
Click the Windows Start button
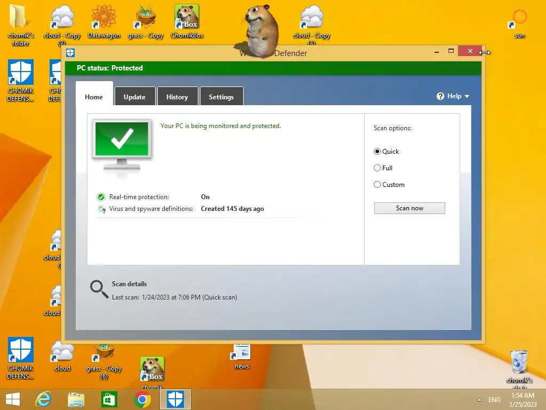tap(13, 399)
